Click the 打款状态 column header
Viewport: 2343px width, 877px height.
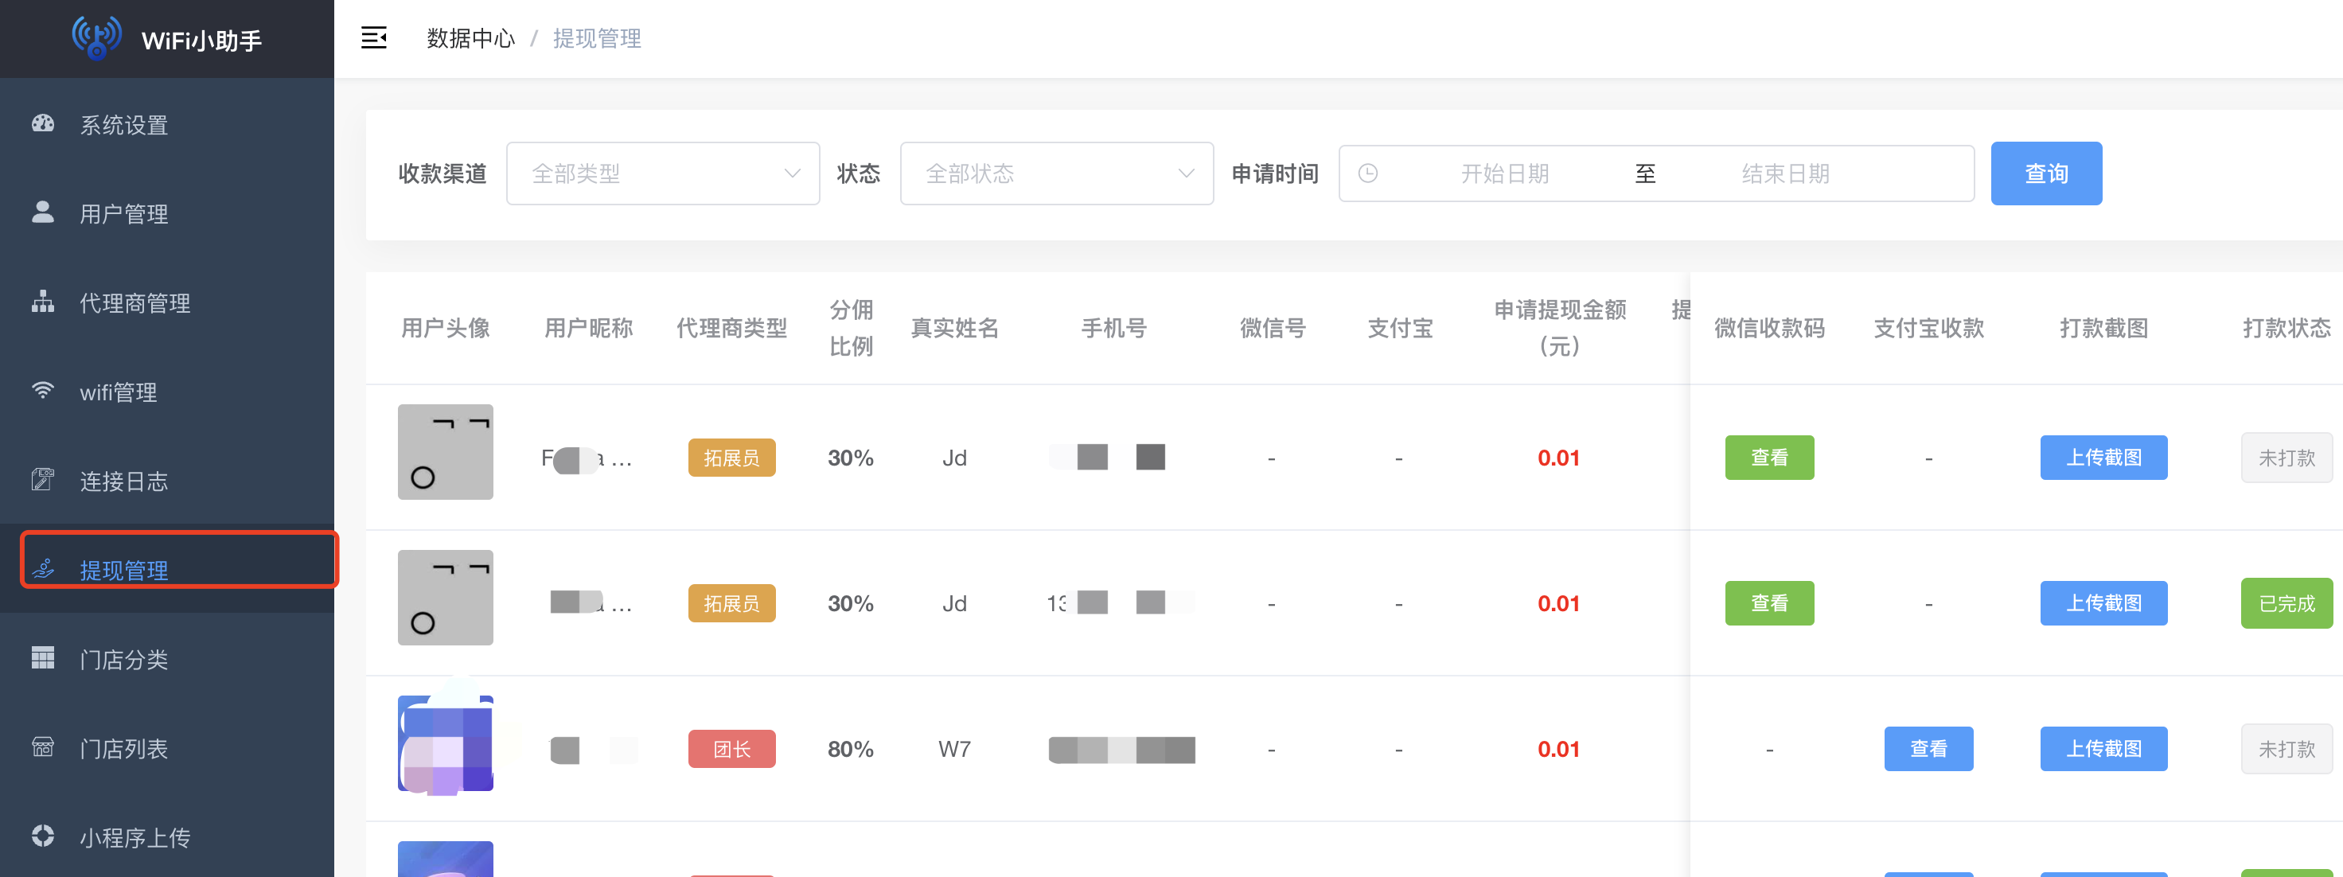click(x=2286, y=328)
